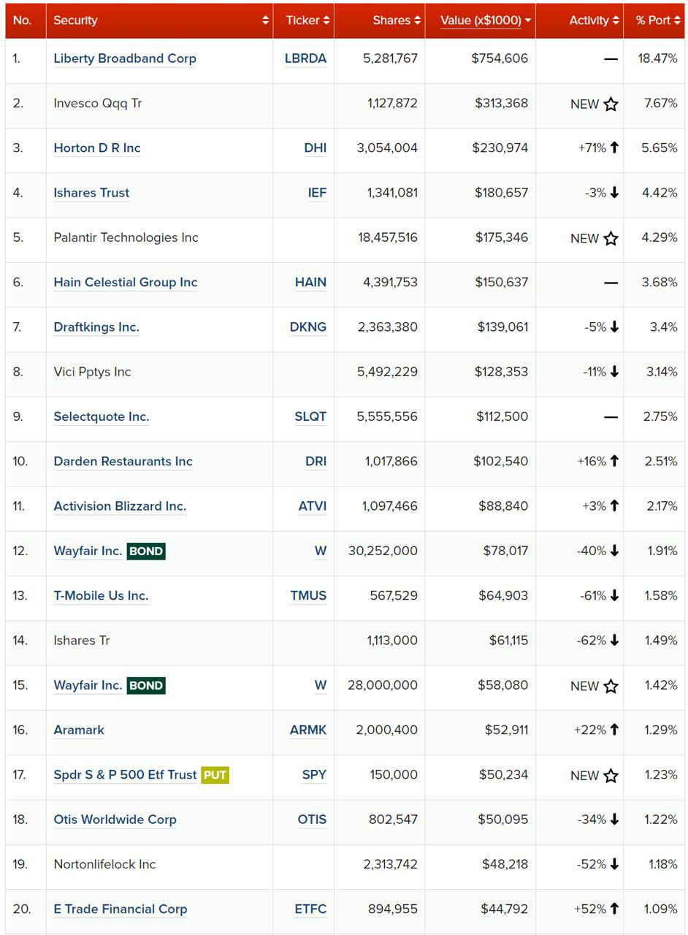Open the ATVI ticker link
688x935 pixels.
click(x=313, y=506)
